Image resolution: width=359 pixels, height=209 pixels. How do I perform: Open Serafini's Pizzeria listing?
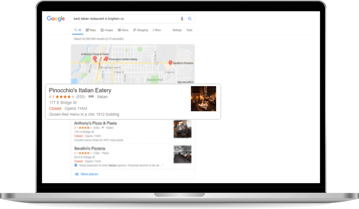pos(90,148)
